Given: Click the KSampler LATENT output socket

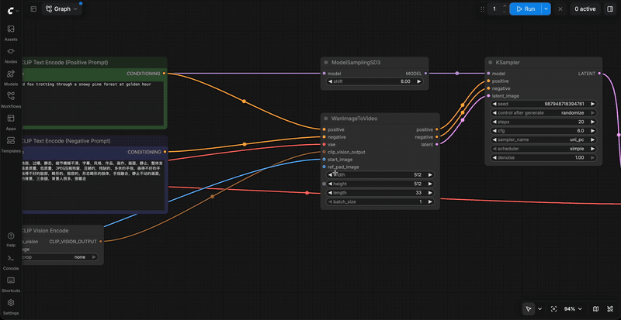Looking at the screenshot, I should (x=599, y=74).
